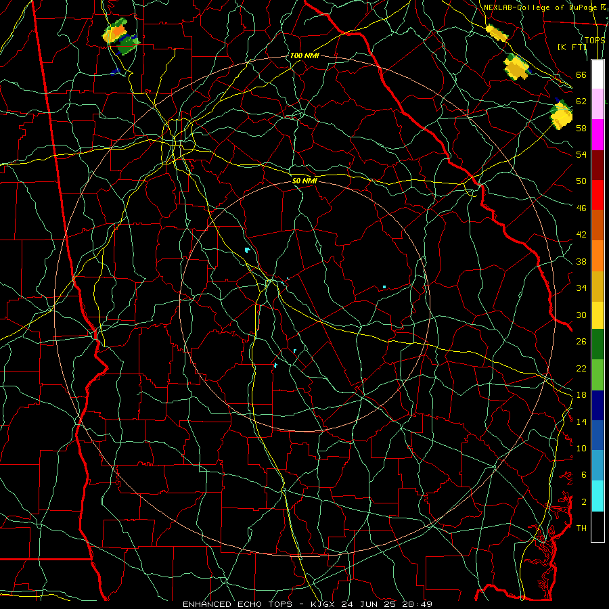Click the '58' scale label
The height and width of the screenshot is (609, 609).
click(581, 128)
